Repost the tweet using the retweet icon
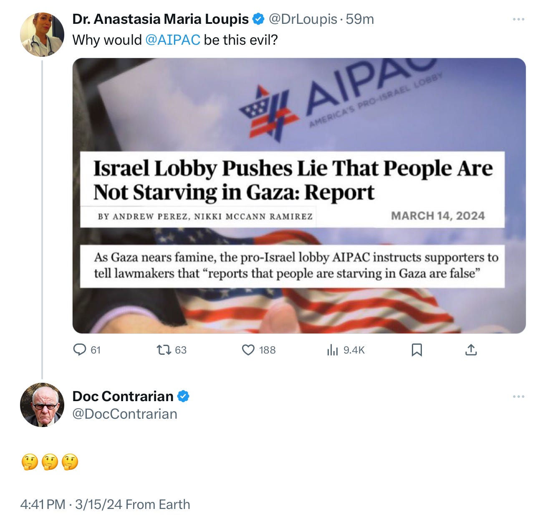 [164, 349]
